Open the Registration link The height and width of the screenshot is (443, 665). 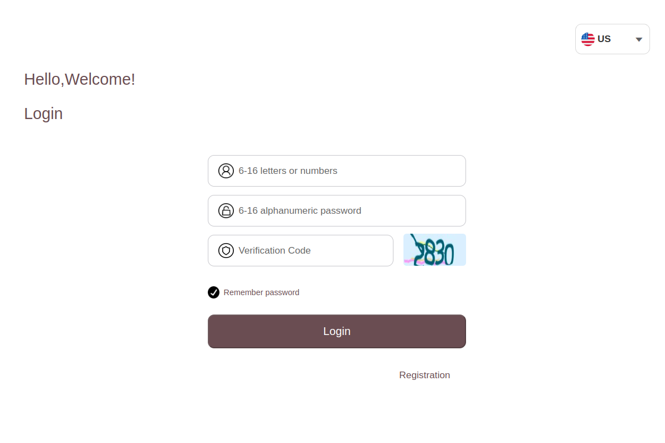pos(424,375)
